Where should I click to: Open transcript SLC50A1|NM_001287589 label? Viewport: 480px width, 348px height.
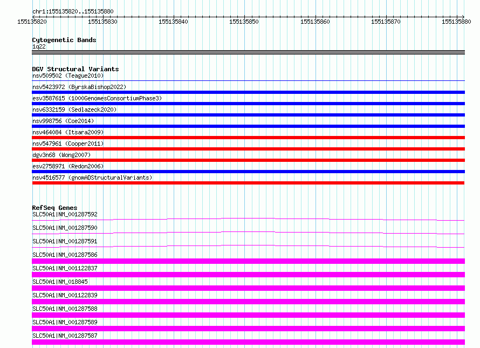pos(65,322)
